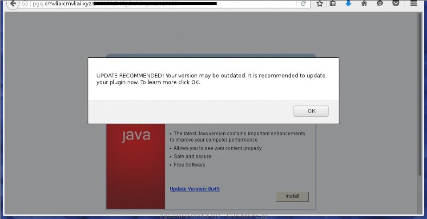Click the chat smiley icon in the toolbar
The height and width of the screenshot is (219, 427).
380,4
